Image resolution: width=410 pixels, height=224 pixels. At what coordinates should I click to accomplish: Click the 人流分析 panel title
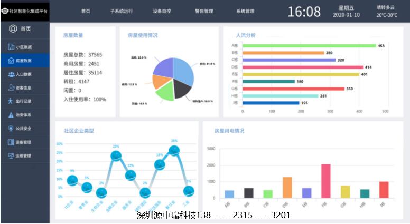pos(246,35)
